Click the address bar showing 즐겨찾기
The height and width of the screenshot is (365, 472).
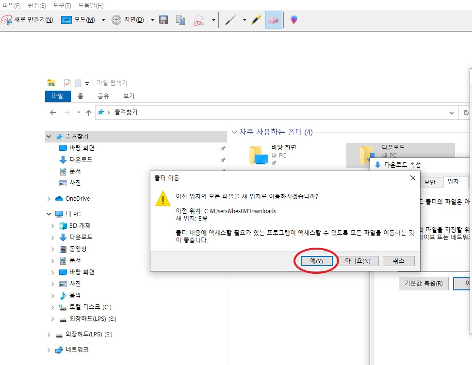pos(276,112)
